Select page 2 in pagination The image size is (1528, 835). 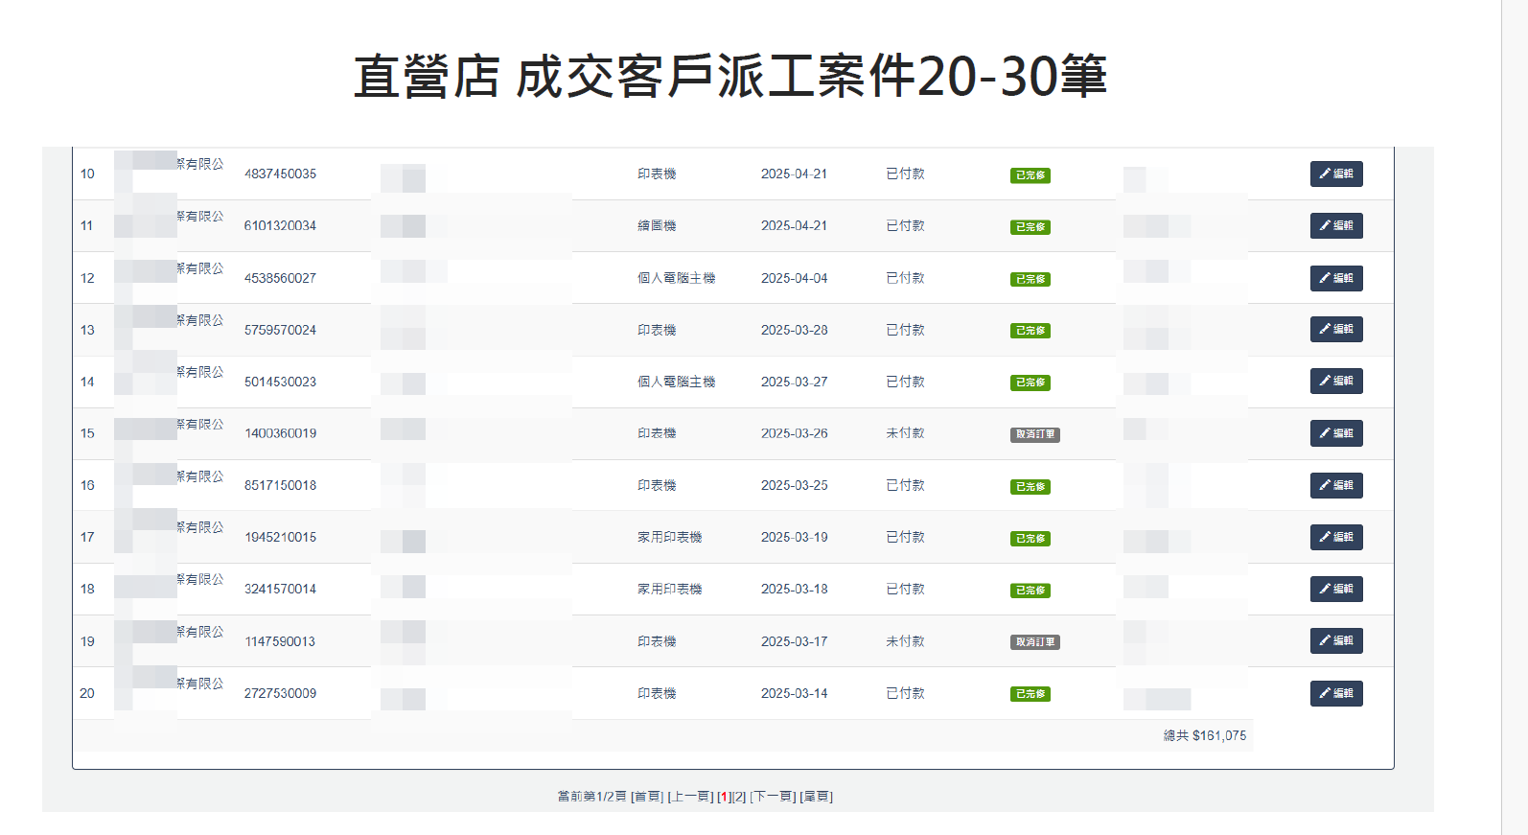click(739, 797)
